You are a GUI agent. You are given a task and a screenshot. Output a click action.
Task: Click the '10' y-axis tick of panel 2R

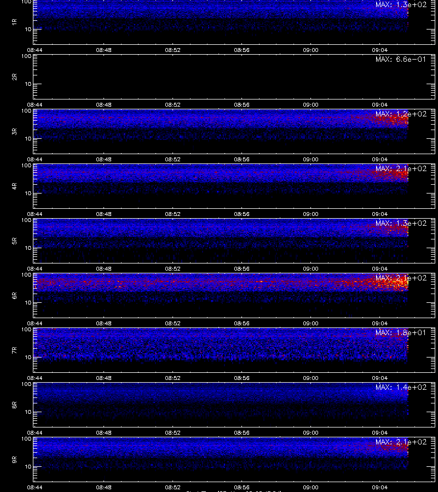point(28,84)
